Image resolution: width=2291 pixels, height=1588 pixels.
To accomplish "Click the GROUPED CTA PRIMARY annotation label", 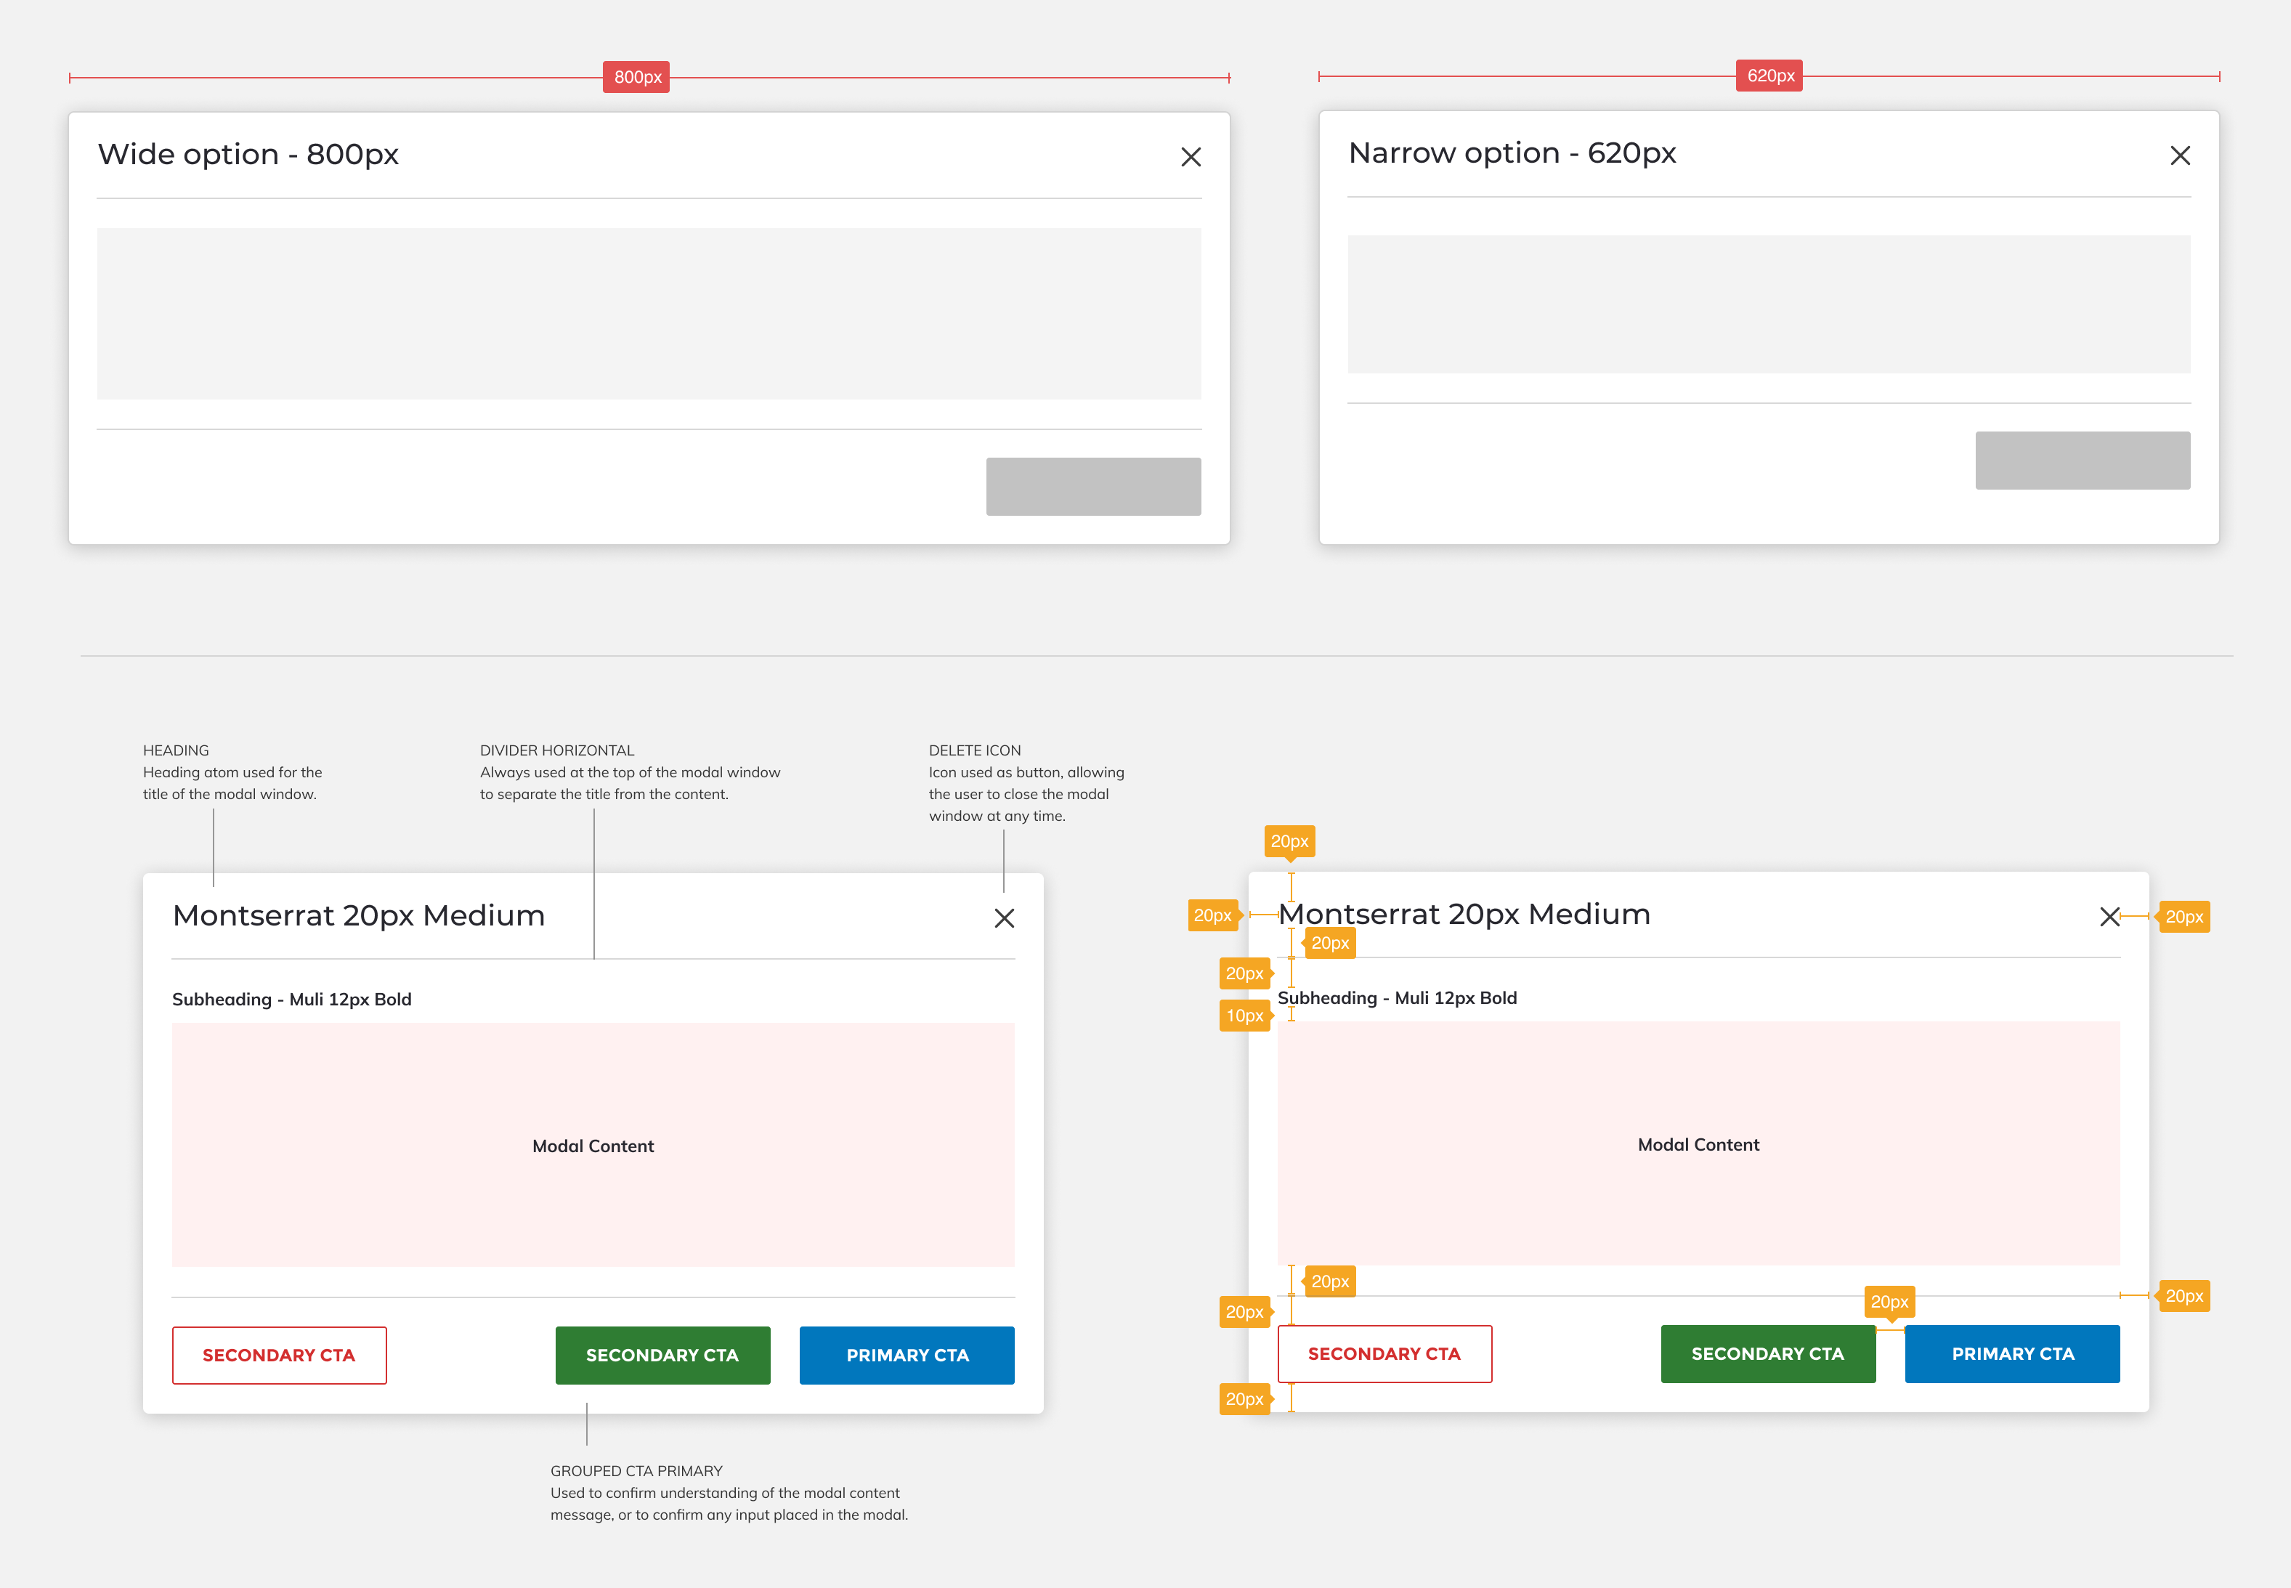I will tap(636, 1470).
